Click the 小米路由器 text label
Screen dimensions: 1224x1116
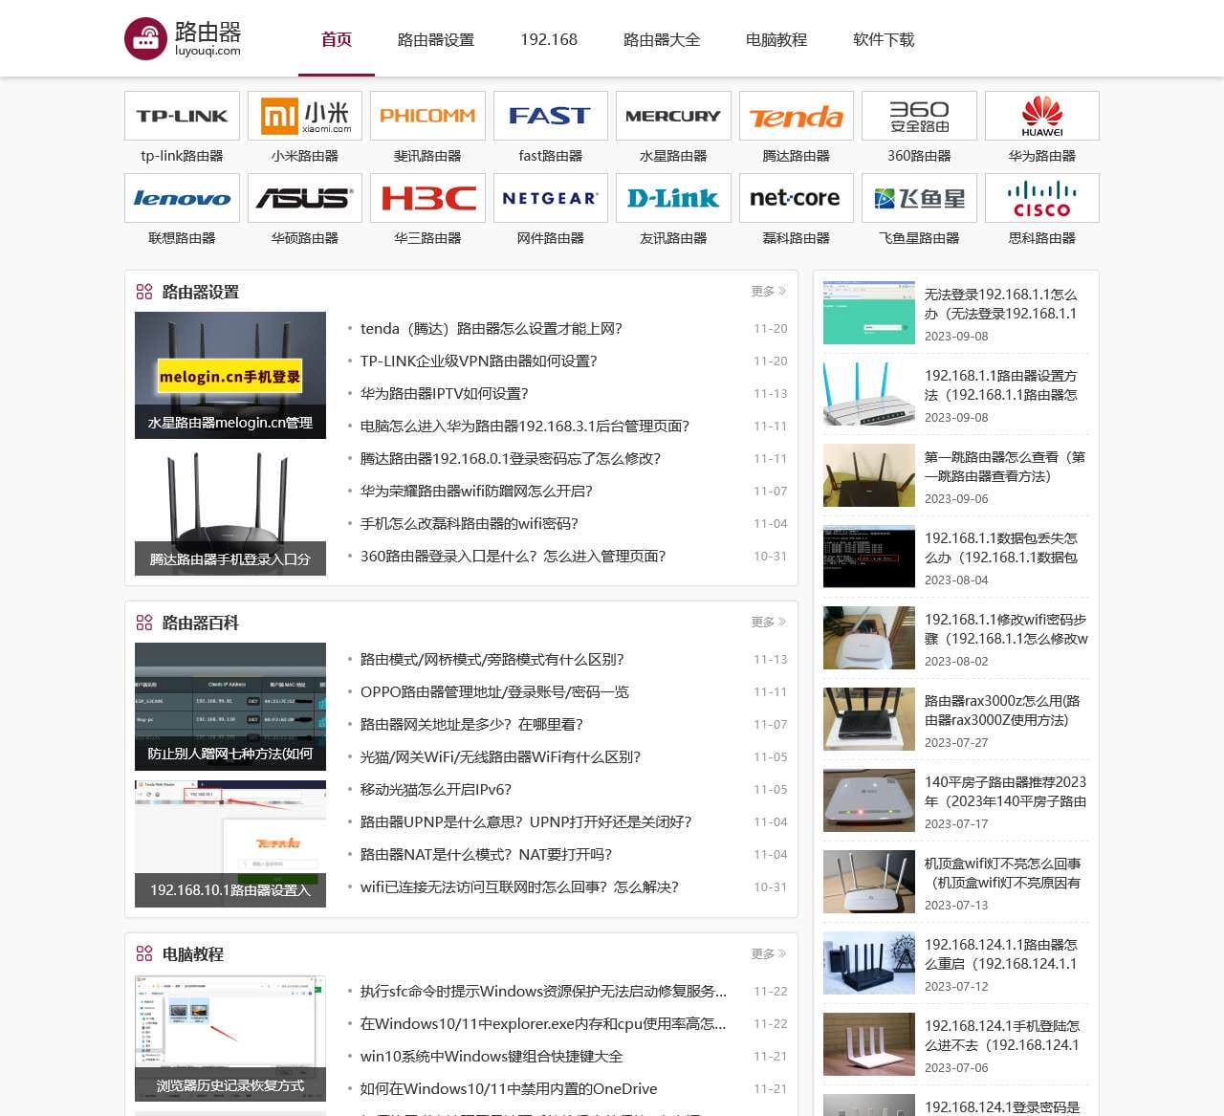coord(305,156)
